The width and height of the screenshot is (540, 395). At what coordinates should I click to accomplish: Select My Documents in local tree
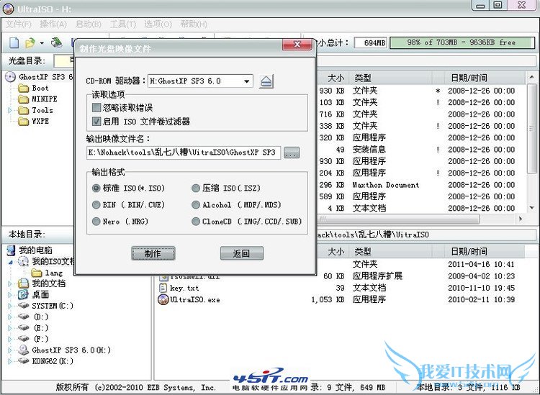pos(42,283)
